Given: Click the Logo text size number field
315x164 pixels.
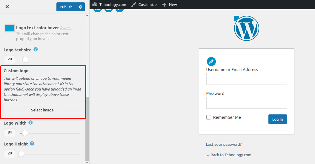Looking at the screenshot, I should coord(10,59).
